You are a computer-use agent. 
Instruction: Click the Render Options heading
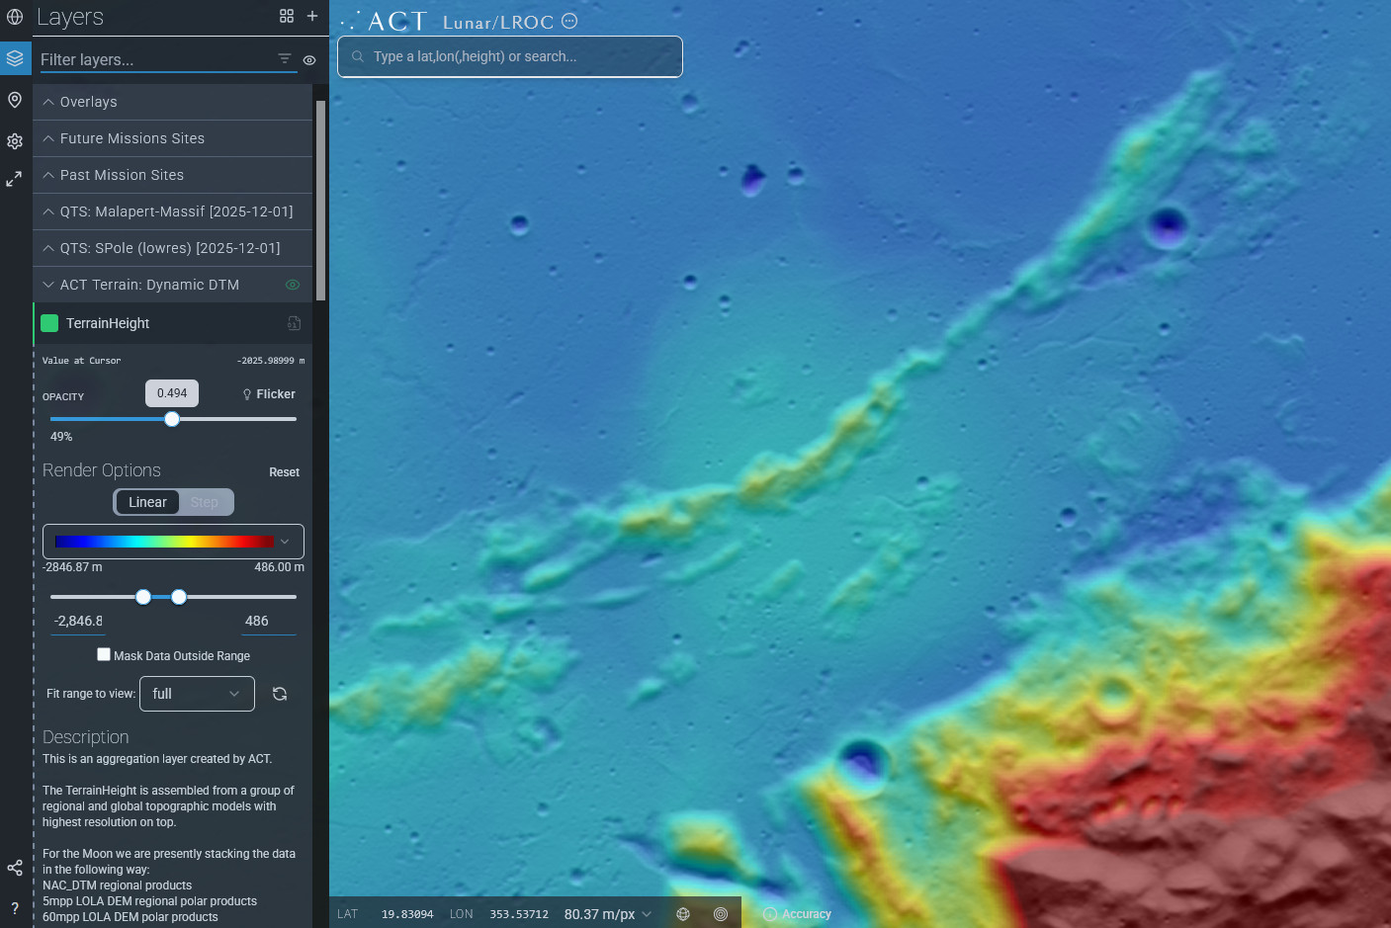(101, 470)
